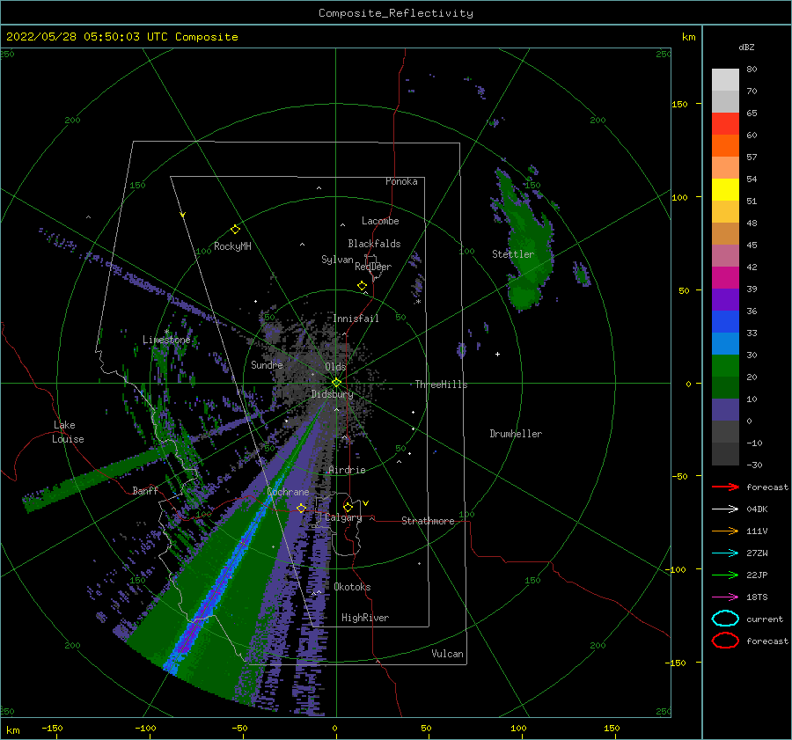792x740 pixels.
Task: Click the 'Ponoka' map label
Action: pos(401,181)
